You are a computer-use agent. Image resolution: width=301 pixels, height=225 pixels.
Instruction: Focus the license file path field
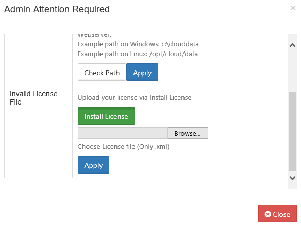click(123, 133)
